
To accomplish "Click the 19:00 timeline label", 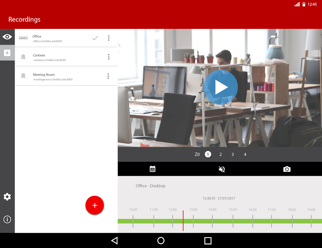I will pos(311,210).
